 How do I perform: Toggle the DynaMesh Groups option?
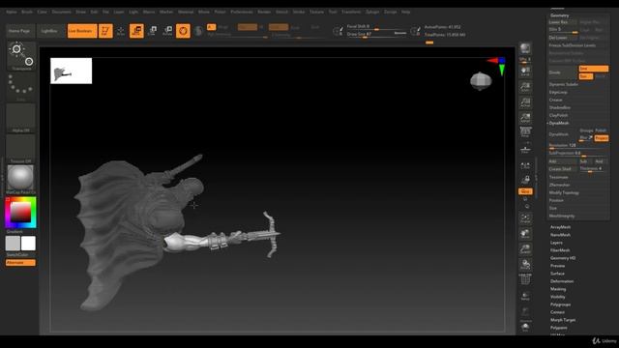click(x=586, y=130)
